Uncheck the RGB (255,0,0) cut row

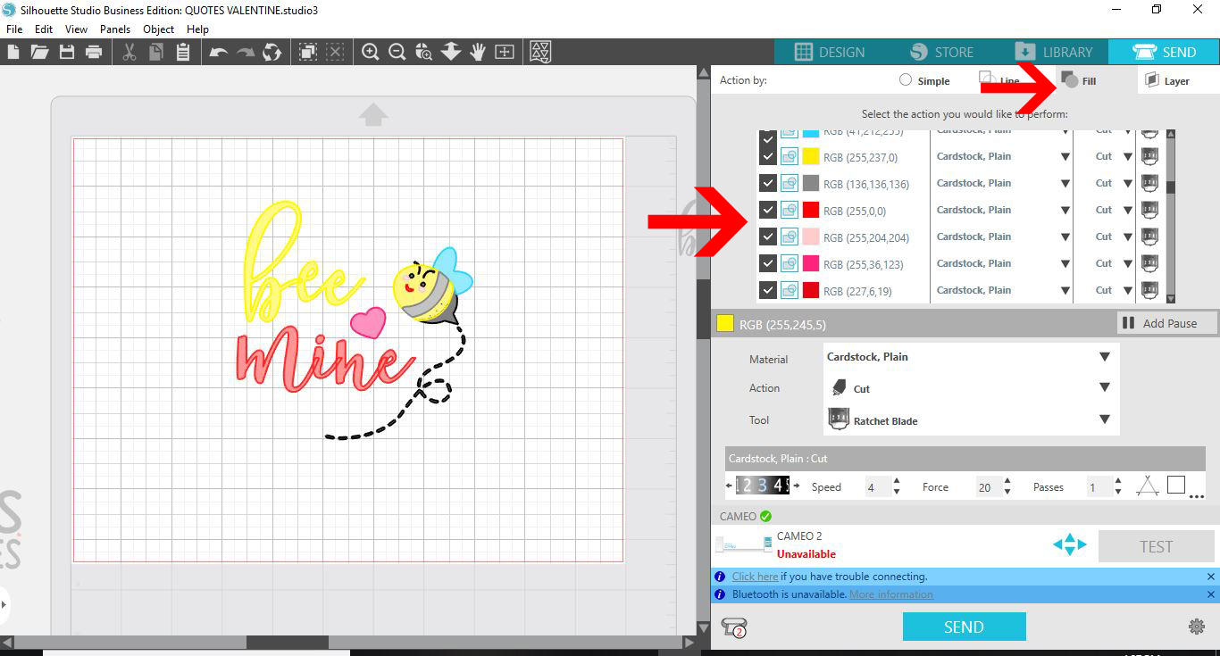point(768,210)
